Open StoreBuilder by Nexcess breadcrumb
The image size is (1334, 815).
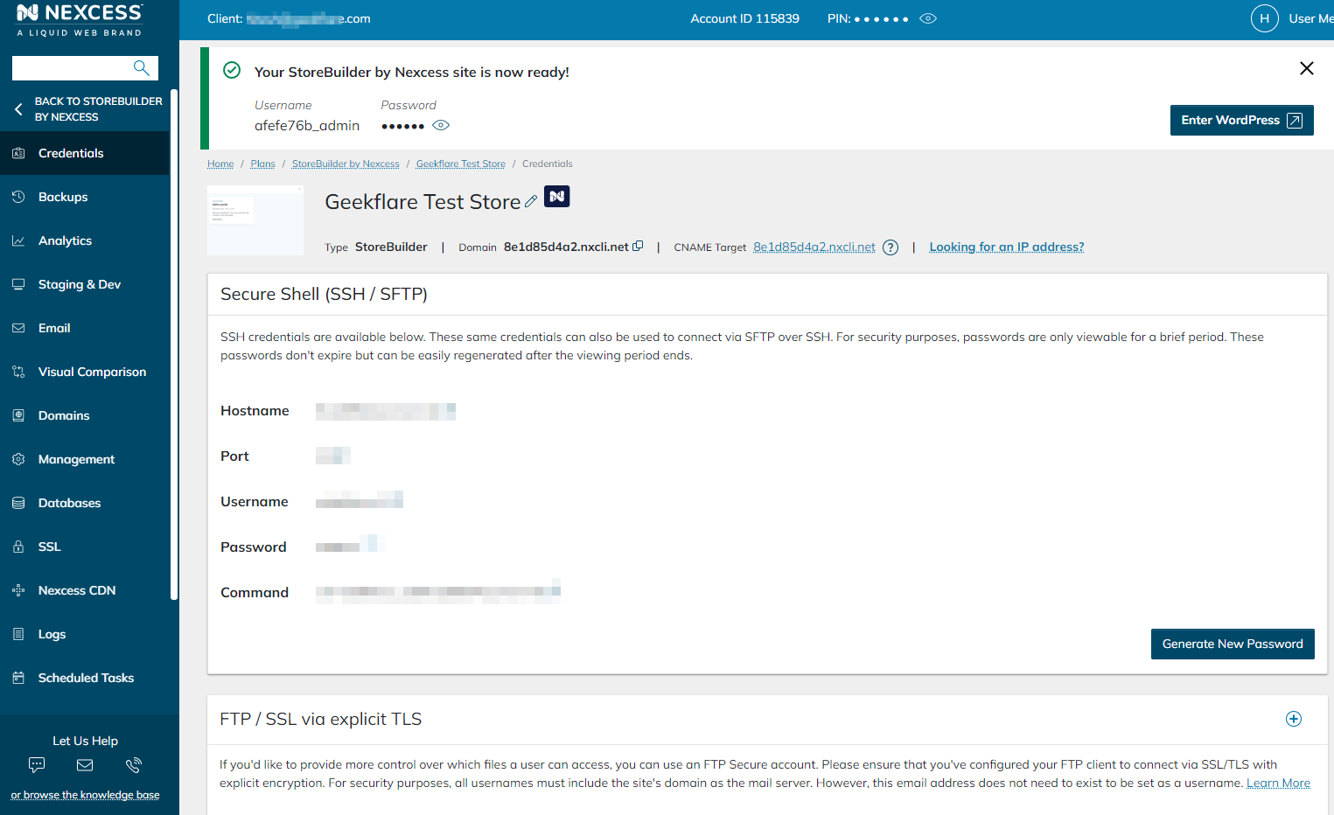coord(346,164)
